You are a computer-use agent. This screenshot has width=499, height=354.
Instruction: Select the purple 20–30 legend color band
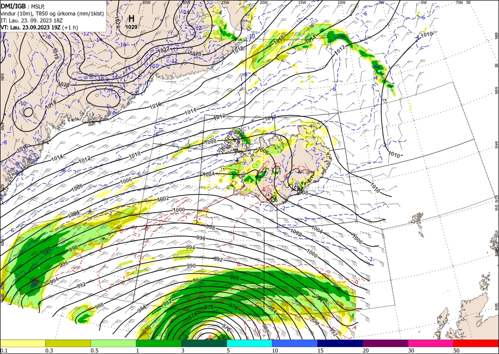click(x=385, y=343)
